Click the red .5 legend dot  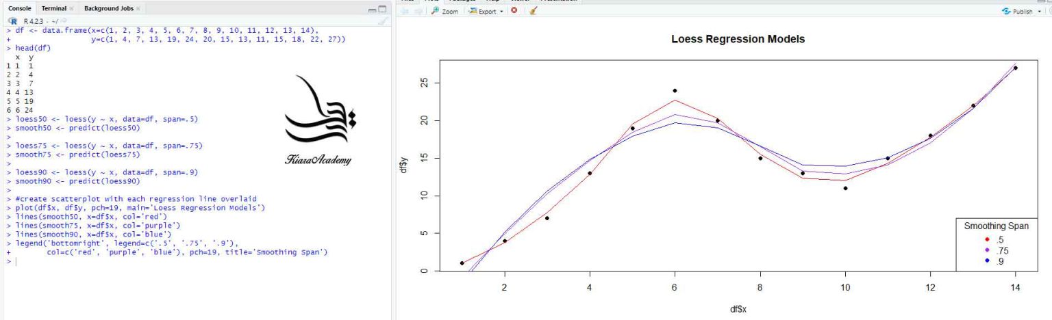(x=986, y=239)
